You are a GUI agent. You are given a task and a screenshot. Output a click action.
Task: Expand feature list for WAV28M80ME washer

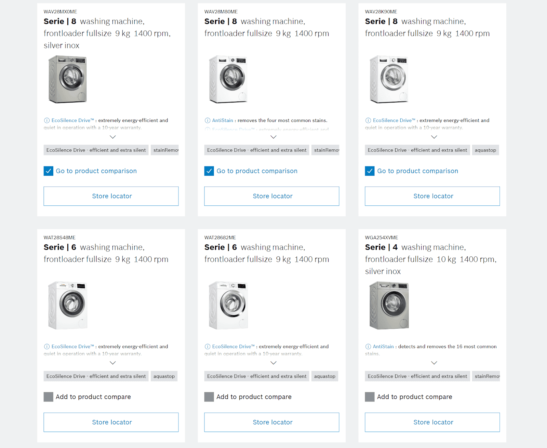[x=273, y=137]
